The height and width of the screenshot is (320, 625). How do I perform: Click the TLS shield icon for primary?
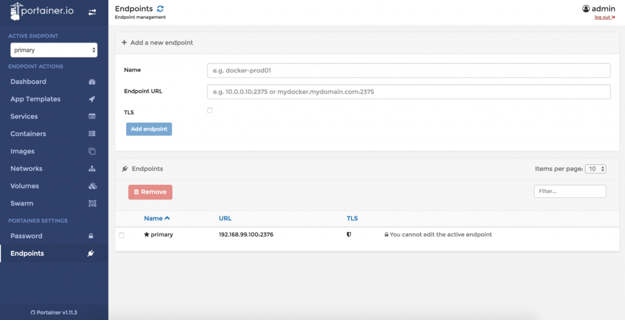coord(349,235)
